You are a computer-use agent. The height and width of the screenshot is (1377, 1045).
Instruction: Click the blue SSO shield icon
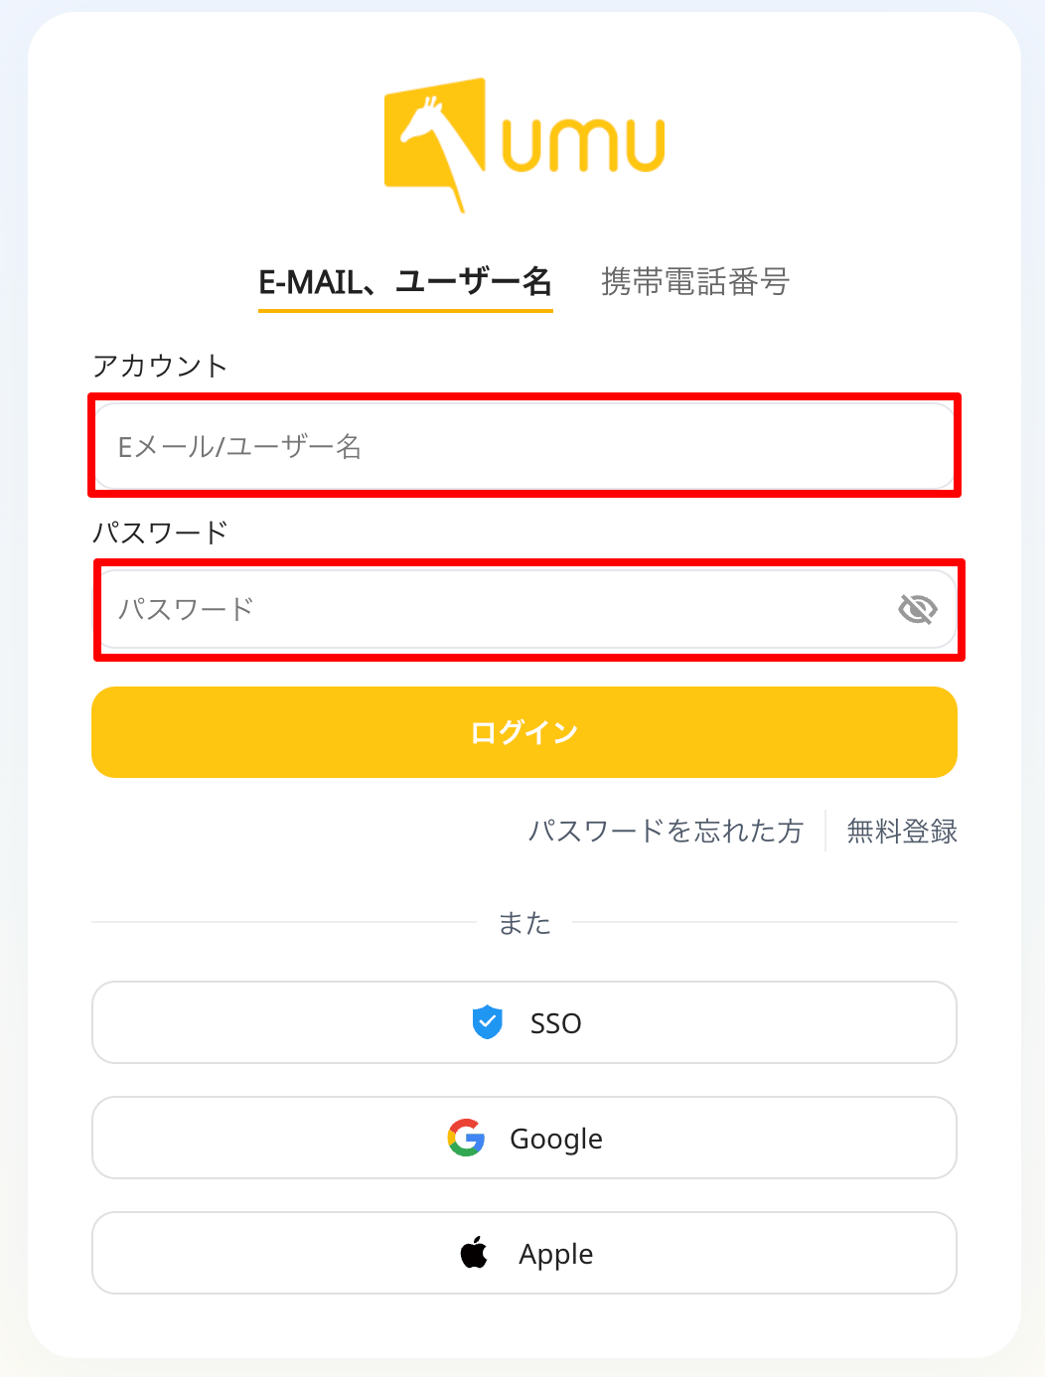point(487,1022)
